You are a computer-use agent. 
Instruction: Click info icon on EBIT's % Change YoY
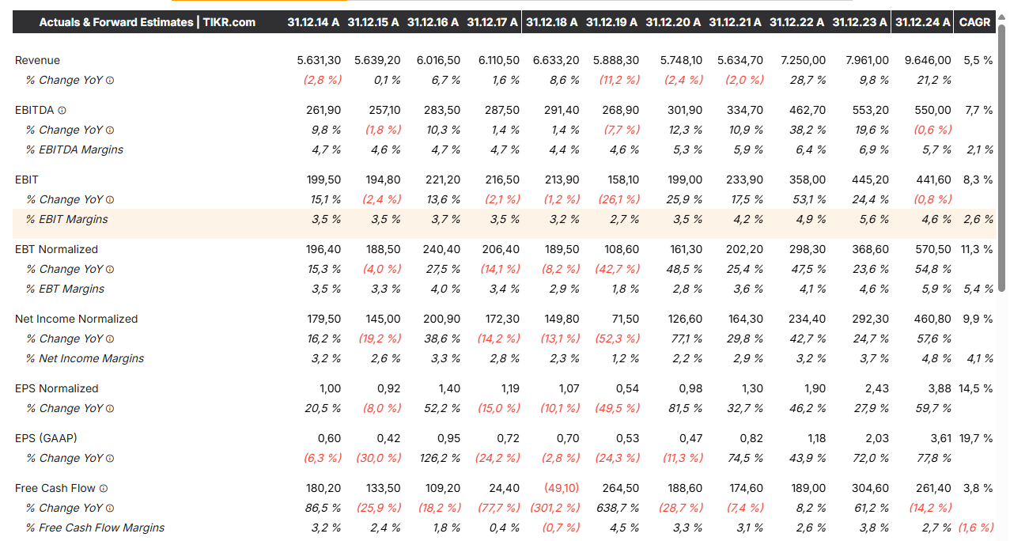(110, 200)
